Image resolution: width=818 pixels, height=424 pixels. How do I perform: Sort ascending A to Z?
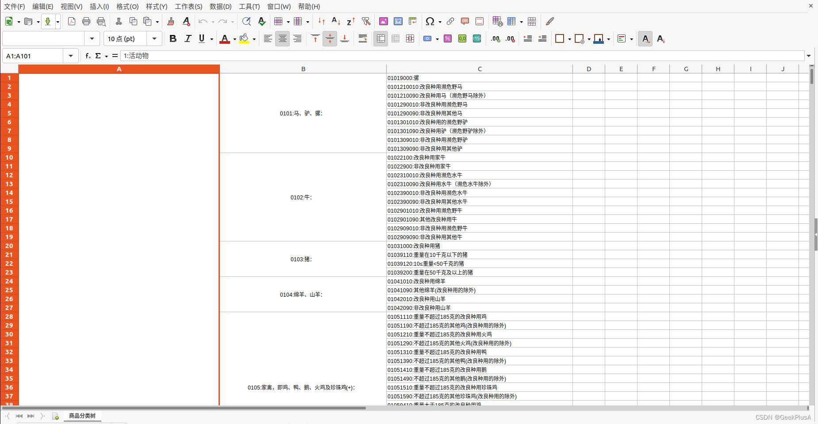[x=336, y=21]
